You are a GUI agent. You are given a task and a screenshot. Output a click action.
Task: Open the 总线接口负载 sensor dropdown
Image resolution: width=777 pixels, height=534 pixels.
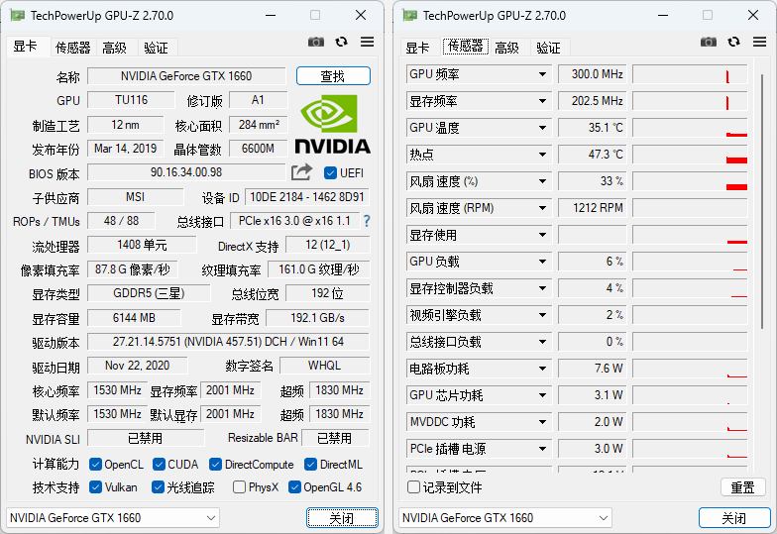(x=543, y=342)
